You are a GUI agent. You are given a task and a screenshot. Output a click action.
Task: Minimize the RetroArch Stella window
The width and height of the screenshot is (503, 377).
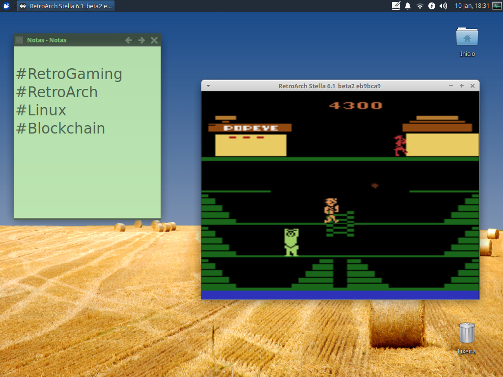click(451, 86)
